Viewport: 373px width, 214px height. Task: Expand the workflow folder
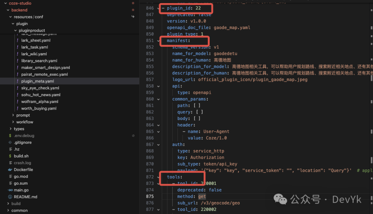(13, 122)
